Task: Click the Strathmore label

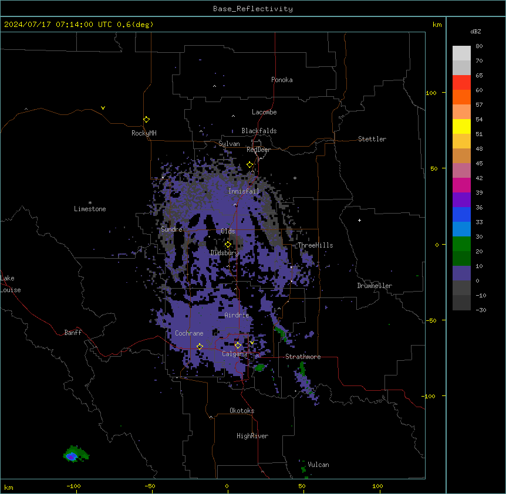Action: point(303,357)
